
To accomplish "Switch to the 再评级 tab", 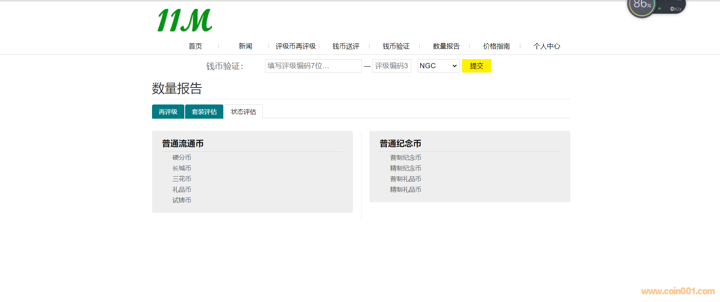I will (168, 112).
